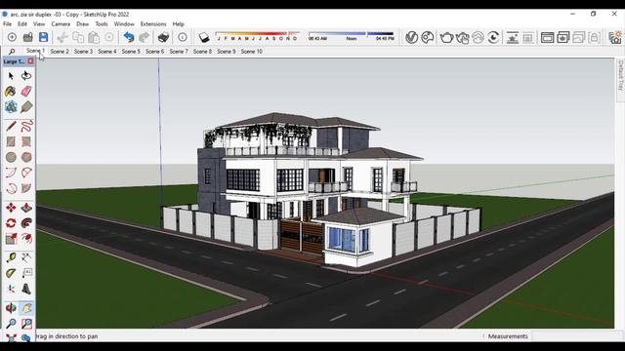625x351 pixels.
Task: Open the Chaos Cosmos browser icon
Action: 428,37
